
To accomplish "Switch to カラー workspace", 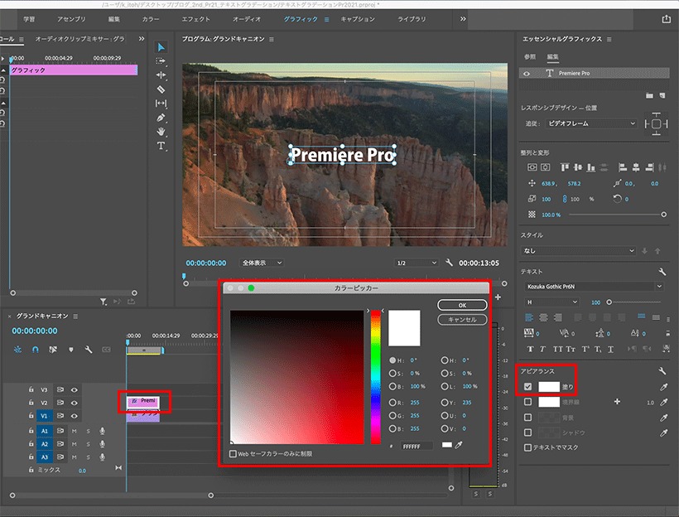I will click(x=151, y=19).
